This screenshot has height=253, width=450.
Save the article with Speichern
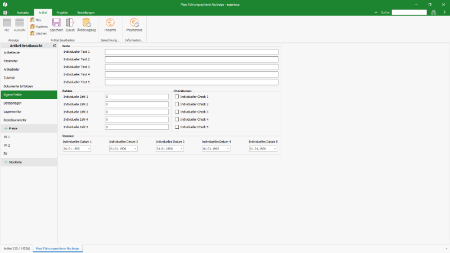[x=56, y=25]
